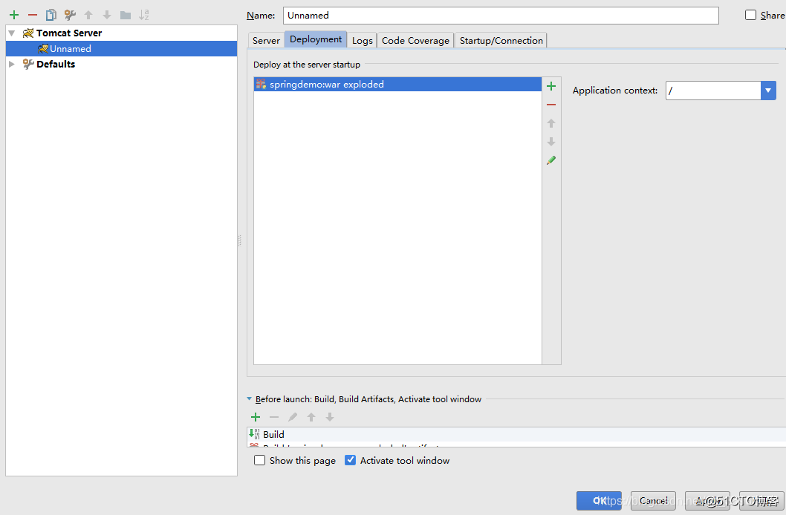Switch to the Server tab
This screenshot has height=515, width=786.
266,41
